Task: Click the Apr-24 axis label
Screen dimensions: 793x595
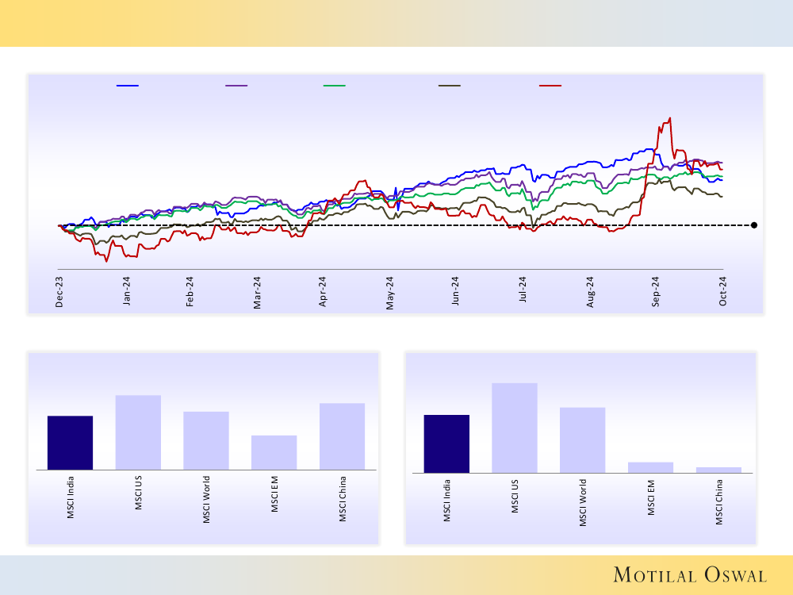Action: 324,291
